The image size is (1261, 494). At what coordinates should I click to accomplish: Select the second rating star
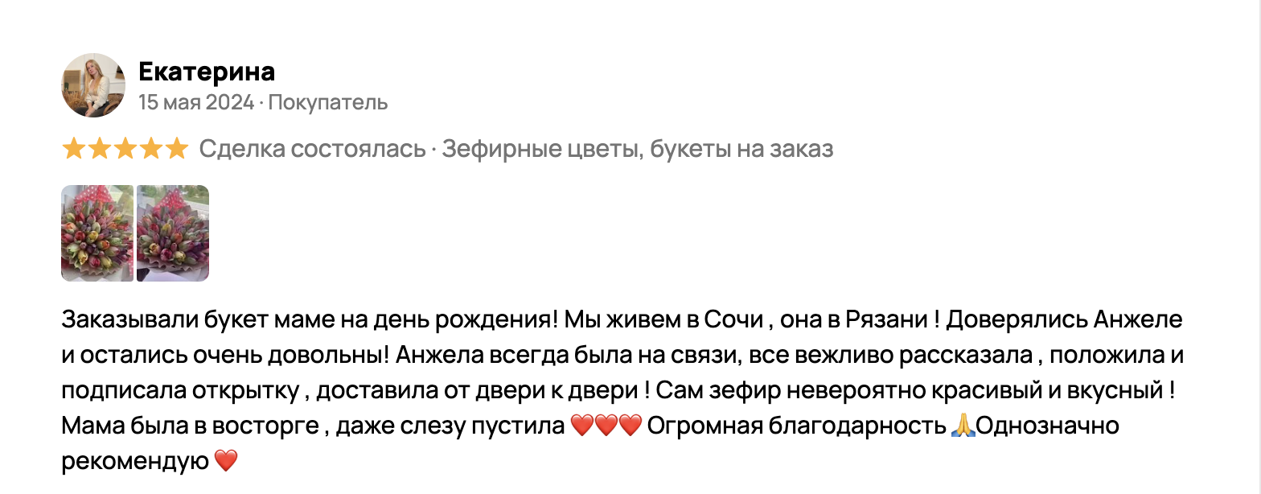[x=99, y=149]
